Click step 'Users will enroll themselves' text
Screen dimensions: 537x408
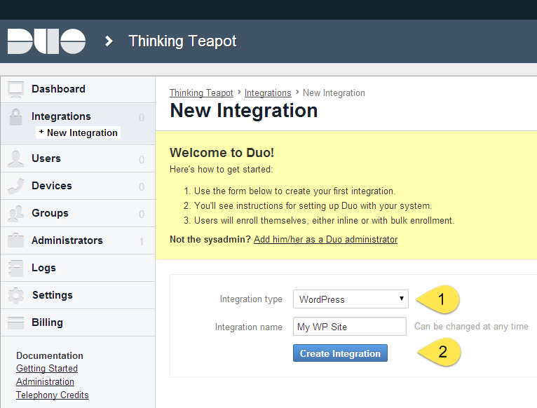[325, 221]
